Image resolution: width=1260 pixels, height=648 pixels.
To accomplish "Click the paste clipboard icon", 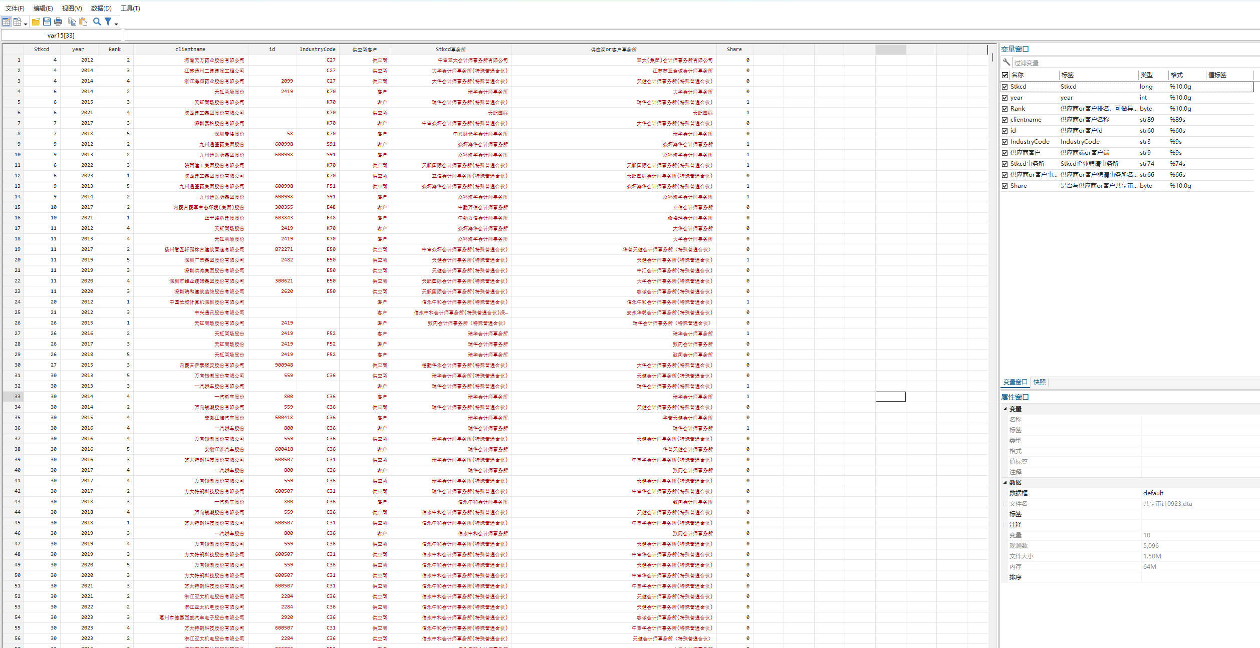I will point(83,22).
